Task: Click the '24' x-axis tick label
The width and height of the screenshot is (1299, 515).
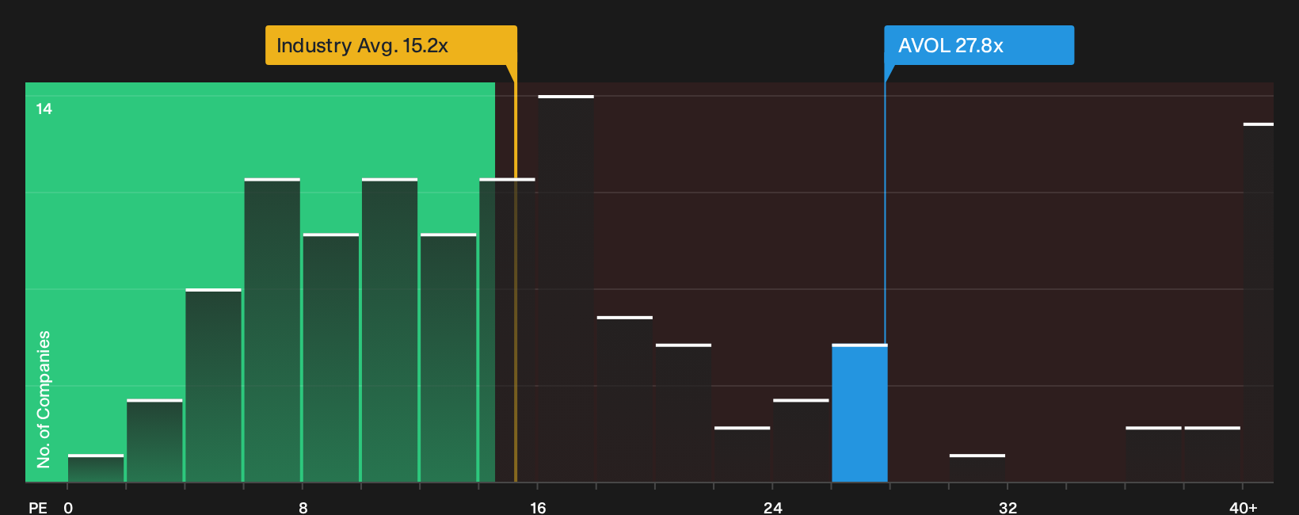Action: tap(773, 507)
